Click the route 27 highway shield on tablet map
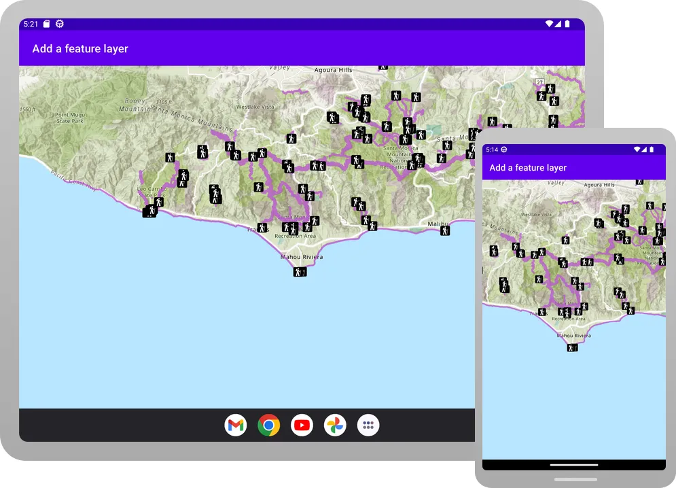Viewport: 676px width, 488px height. point(539,82)
